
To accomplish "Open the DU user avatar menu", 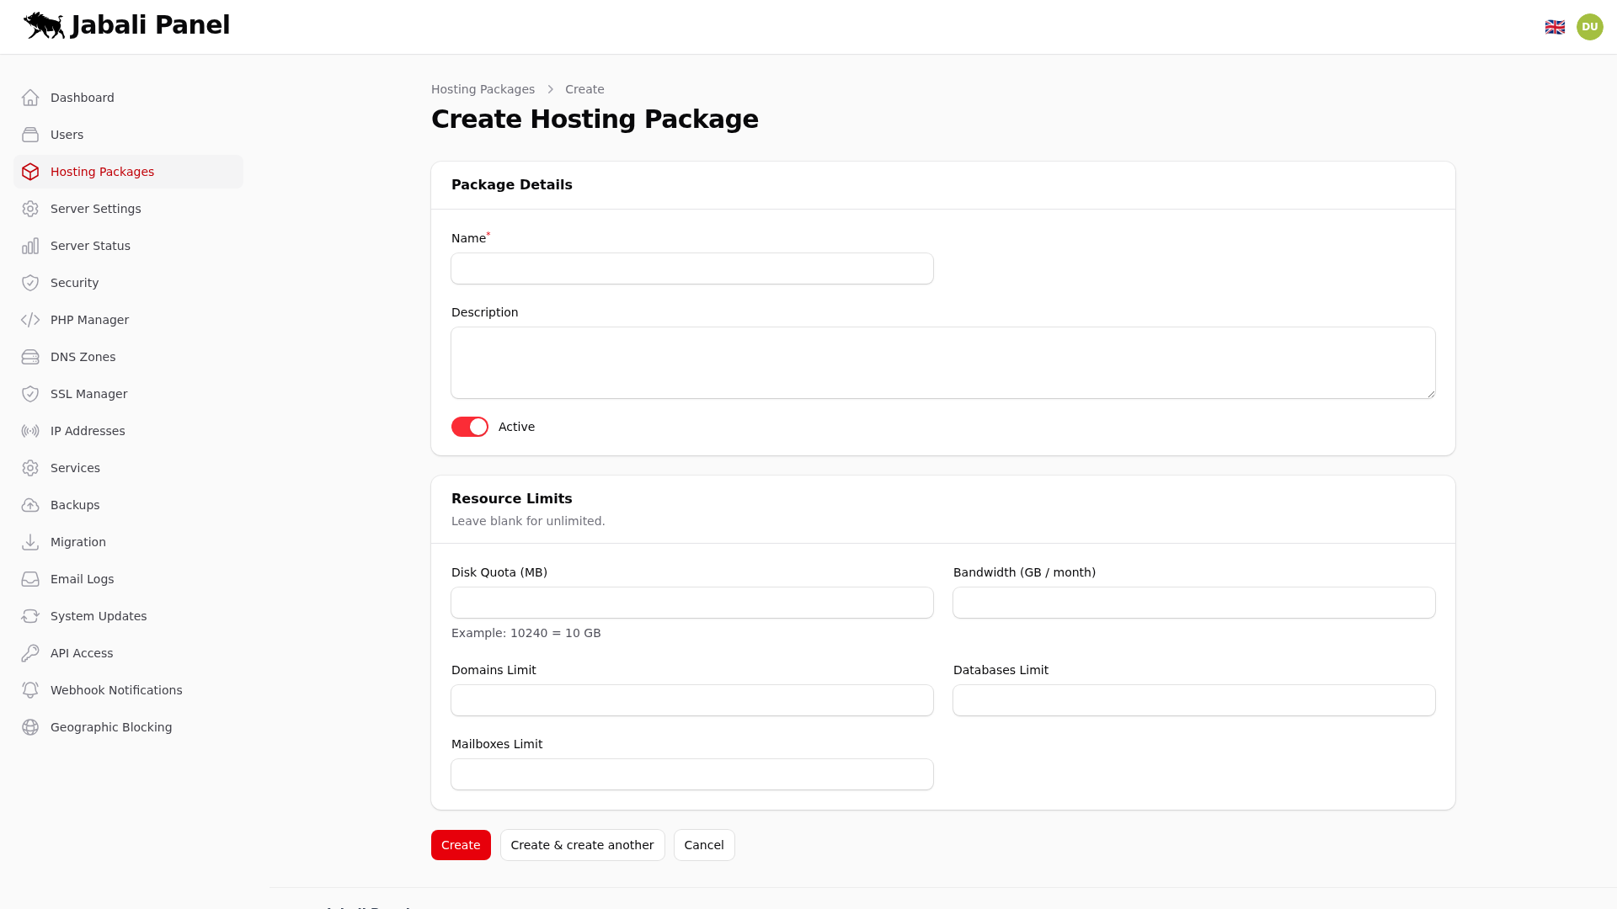I will (1590, 26).
